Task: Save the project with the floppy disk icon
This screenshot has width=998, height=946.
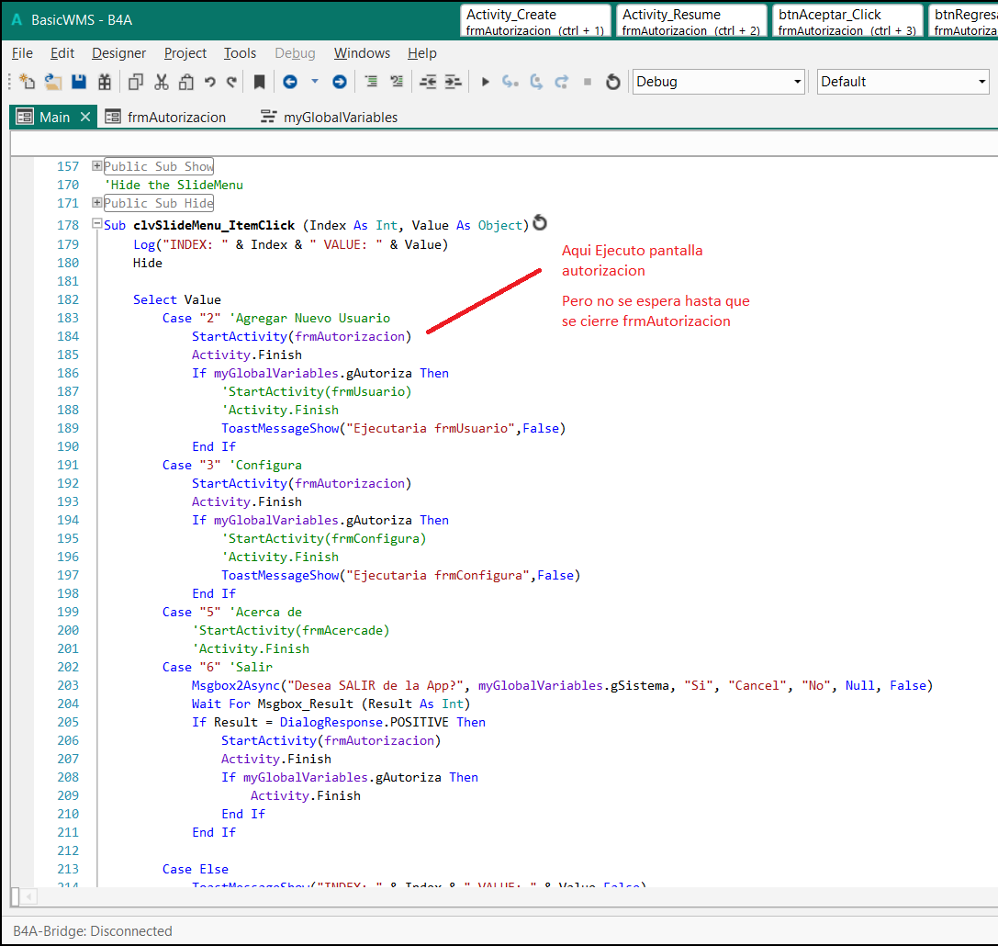Action: click(x=79, y=82)
